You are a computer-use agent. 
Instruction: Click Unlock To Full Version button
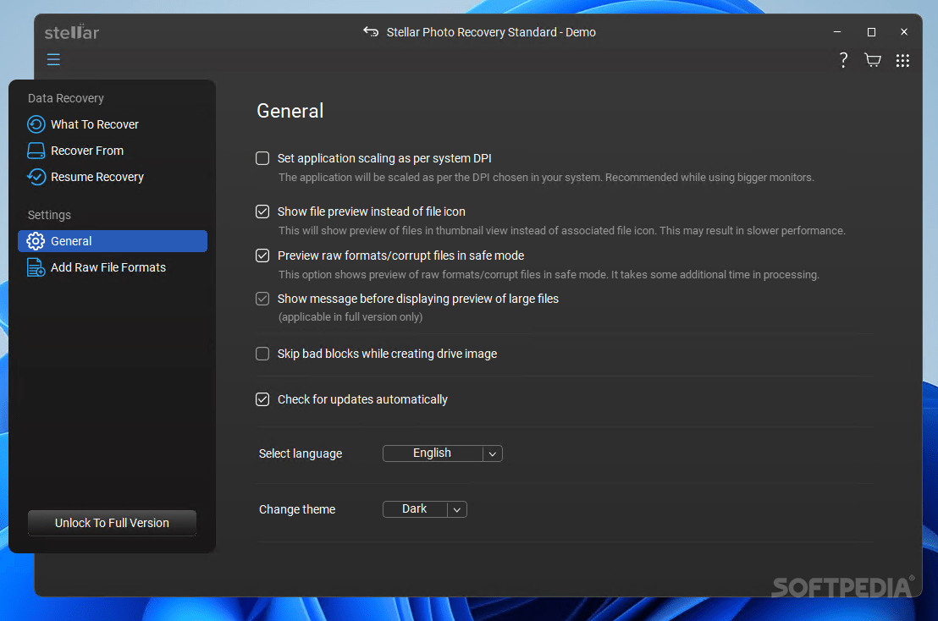pos(112,523)
